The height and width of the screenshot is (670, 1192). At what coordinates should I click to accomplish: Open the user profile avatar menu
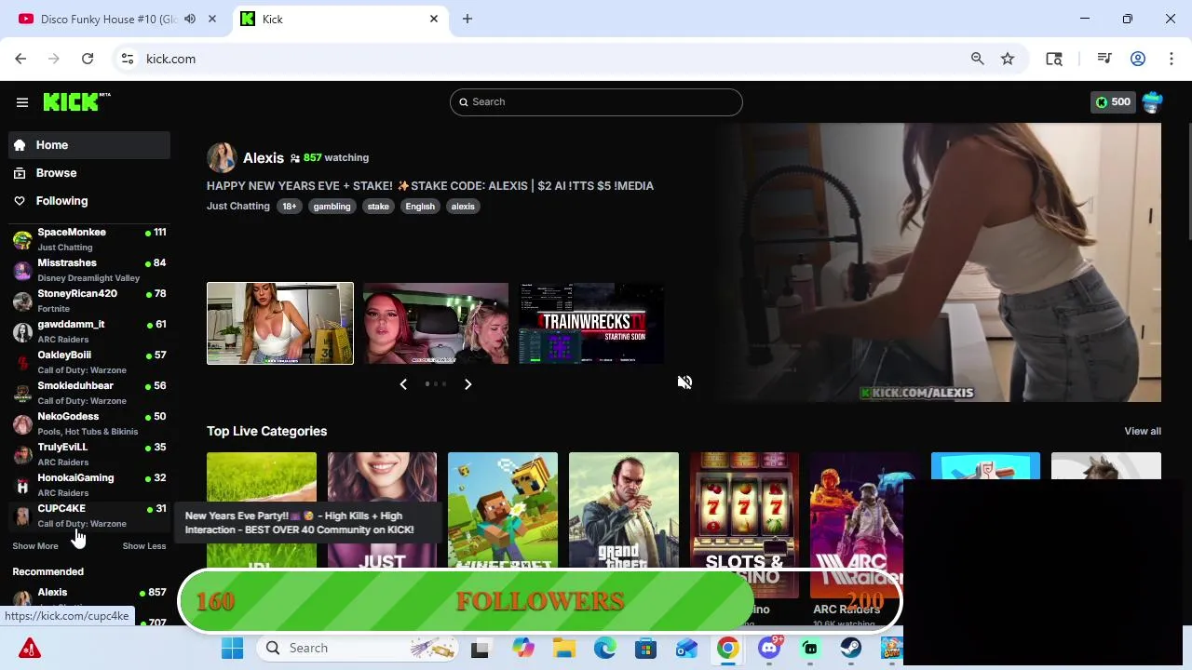(x=1152, y=102)
